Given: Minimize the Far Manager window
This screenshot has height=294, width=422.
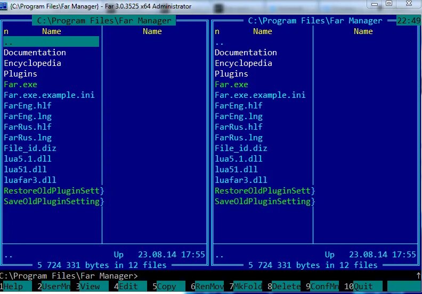Looking at the screenshot, I should [x=374, y=4].
